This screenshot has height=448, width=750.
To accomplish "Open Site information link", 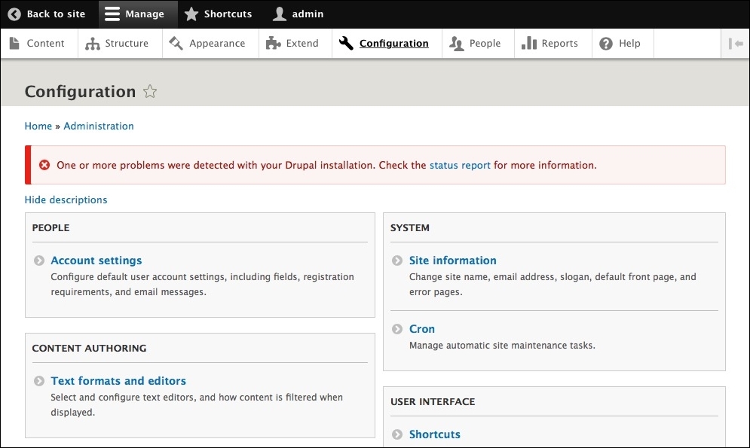I will pos(453,261).
